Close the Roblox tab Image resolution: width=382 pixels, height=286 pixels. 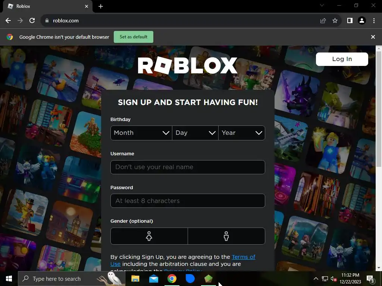87,6
